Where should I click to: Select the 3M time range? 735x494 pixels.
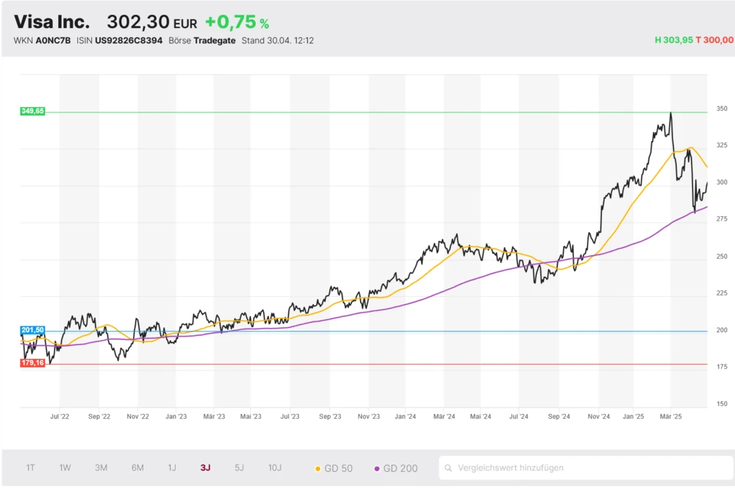(x=101, y=468)
